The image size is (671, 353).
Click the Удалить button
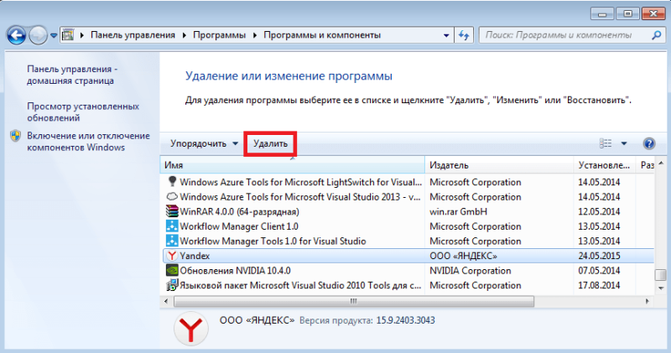click(x=270, y=143)
